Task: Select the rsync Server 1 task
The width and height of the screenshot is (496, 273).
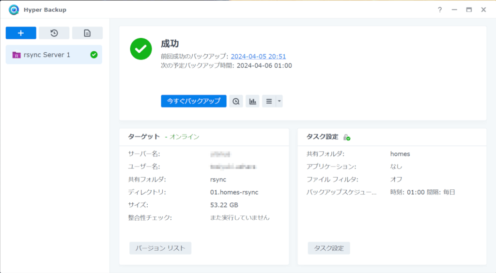Action: pos(54,55)
